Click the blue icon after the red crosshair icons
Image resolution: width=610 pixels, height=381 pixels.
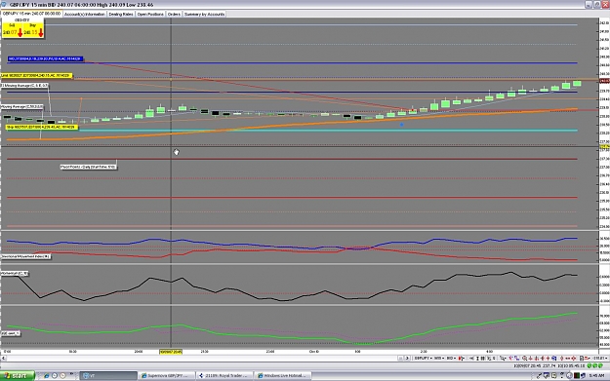point(554,358)
